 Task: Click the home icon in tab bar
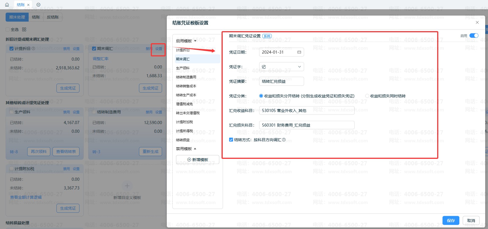7,4
